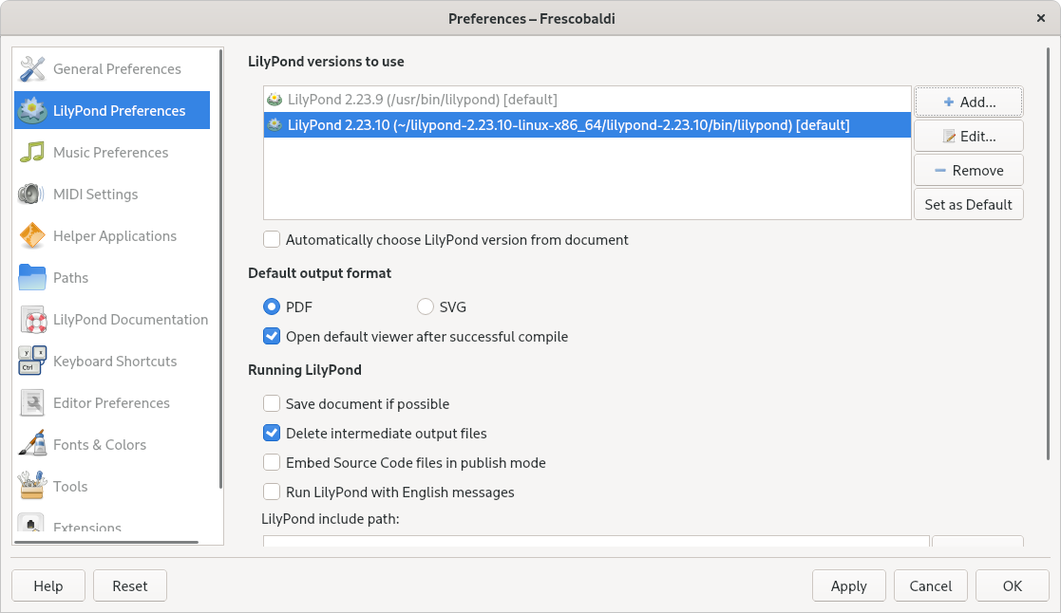
Task: Select the Paths sidebar entry
Action: pos(68,277)
